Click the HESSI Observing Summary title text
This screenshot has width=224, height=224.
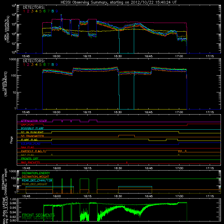pyautogui.click(x=119, y=2)
